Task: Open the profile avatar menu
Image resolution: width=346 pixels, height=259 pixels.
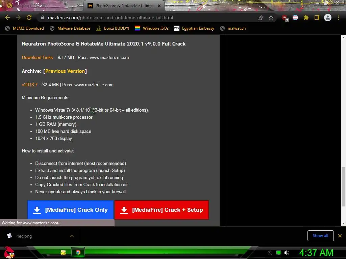Action: (328, 18)
